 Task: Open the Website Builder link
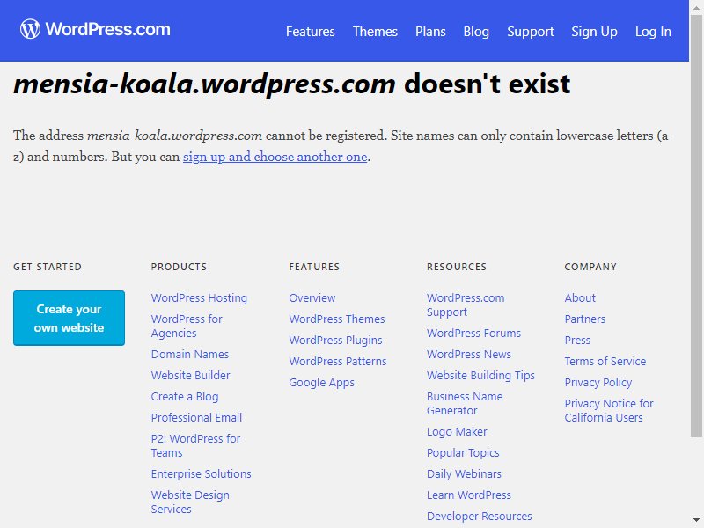click(190, 376)
